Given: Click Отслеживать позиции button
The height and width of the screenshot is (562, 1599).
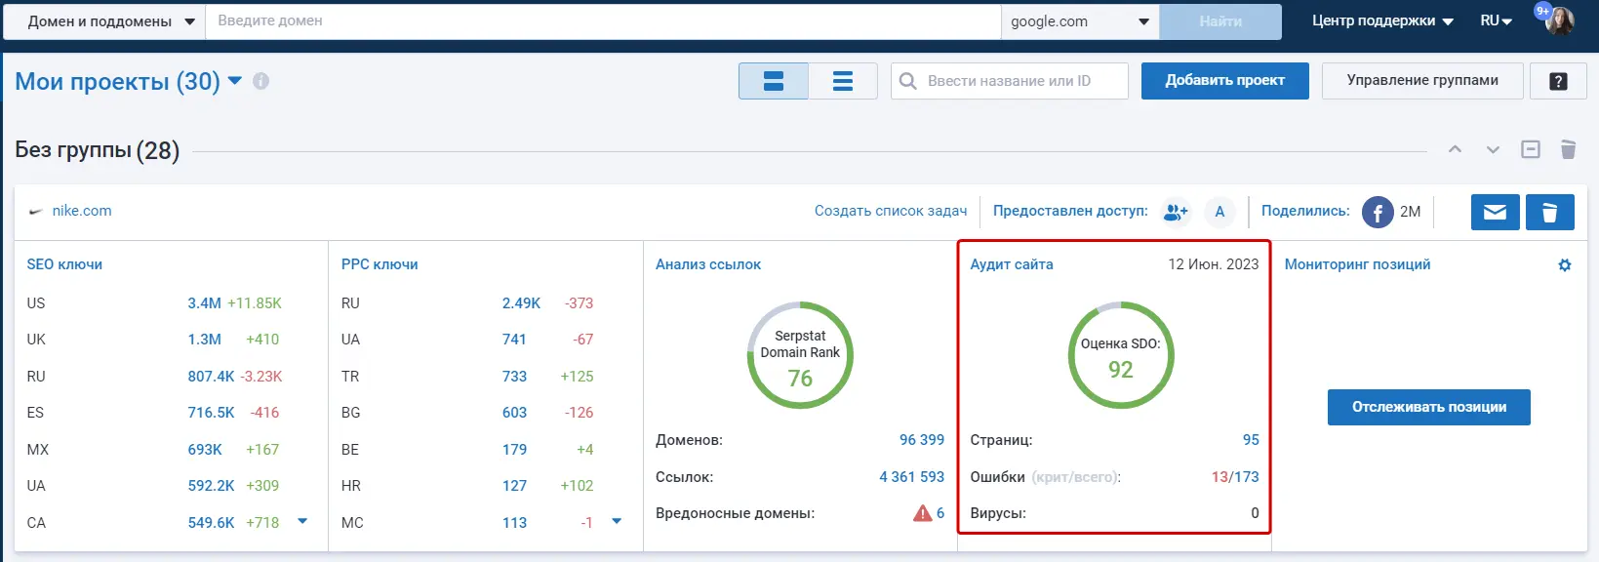Looking at the screenshot, I should click(x=1428, y=407).
